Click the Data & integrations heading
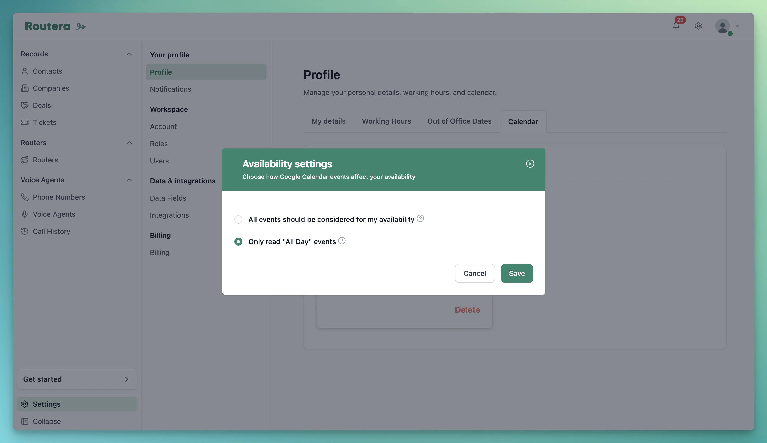 (x=183, y=181)
